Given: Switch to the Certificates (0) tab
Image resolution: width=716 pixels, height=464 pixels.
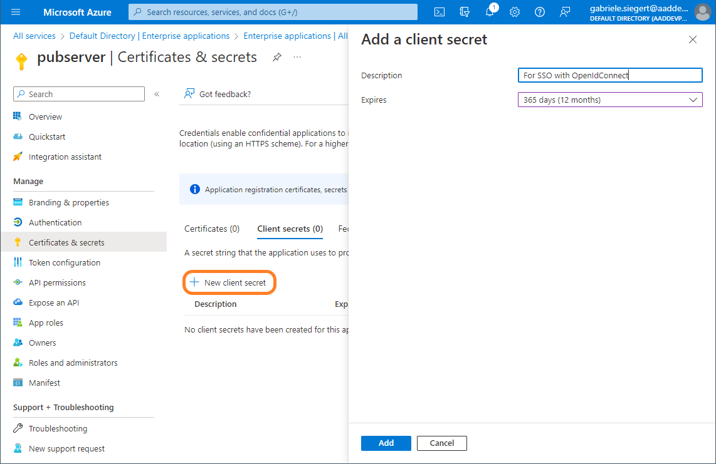Looking at the screenshot, I should pyautogui.click(x=212, y=229).
